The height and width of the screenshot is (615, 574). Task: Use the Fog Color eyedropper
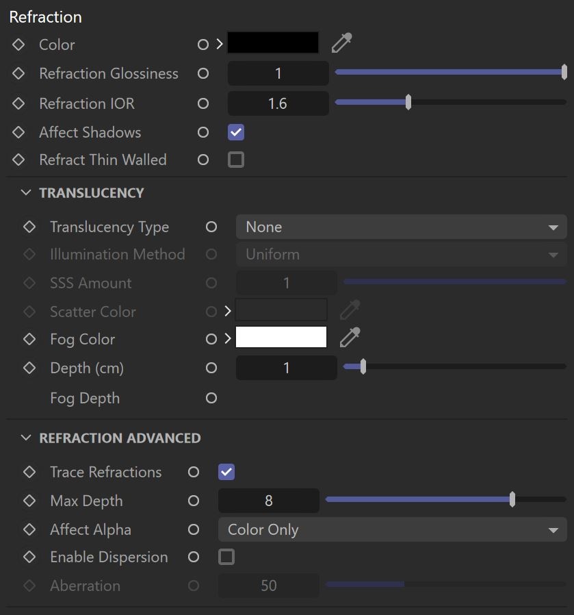tap(350, 338)
